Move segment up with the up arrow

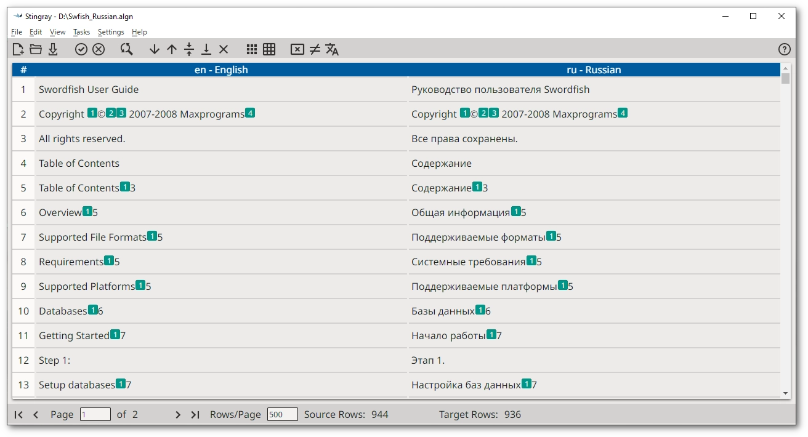pyautogui.click(x=172, y=49)
